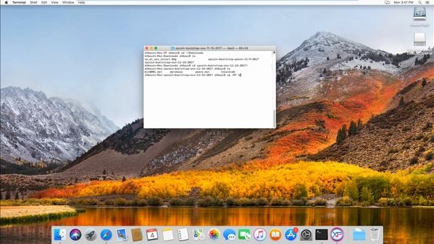Open the Shell menu
This screenshot has width=434, height=244.
[x=33, y=2]
